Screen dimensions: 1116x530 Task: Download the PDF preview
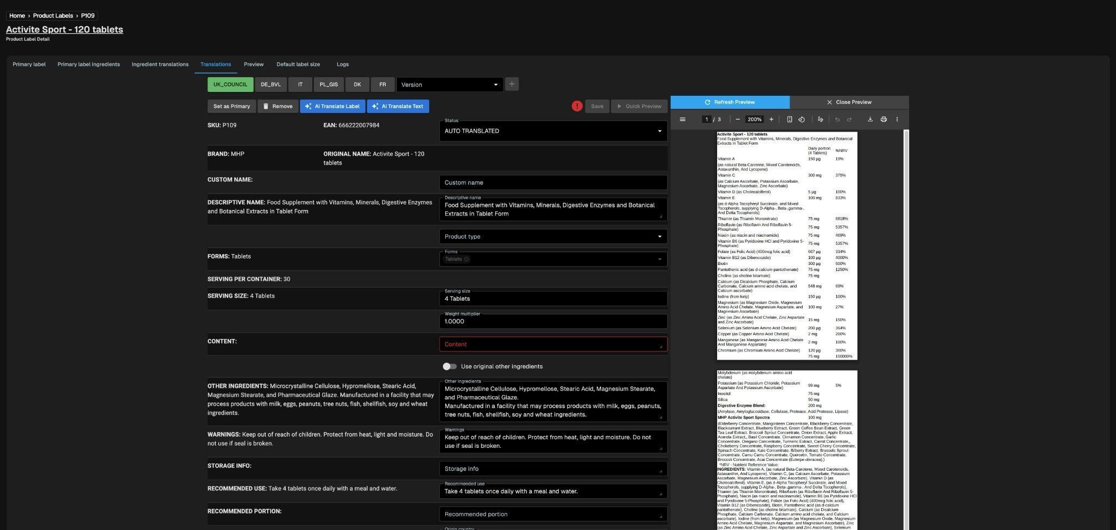(870, 119)
